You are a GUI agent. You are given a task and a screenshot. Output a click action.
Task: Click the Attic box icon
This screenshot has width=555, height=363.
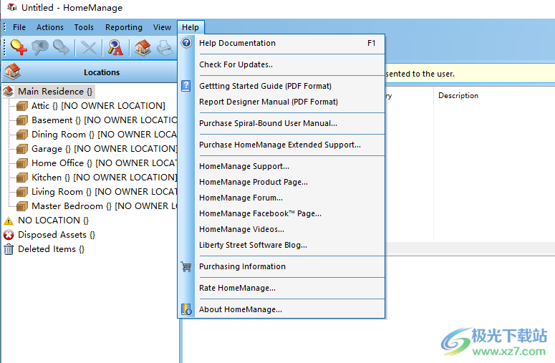[x=22, y=106]
